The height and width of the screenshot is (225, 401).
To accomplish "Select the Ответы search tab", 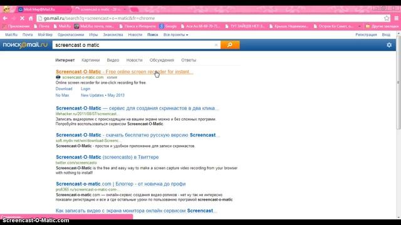I will click(189, 60).
